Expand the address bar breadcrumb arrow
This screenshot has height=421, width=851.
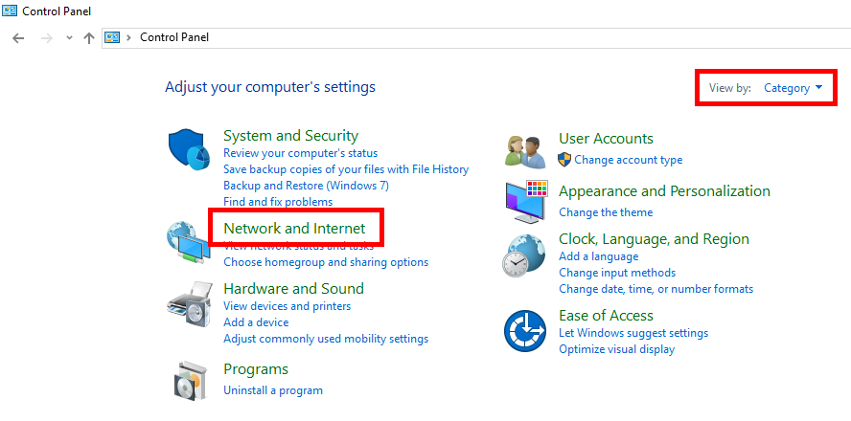[x=129, y=37]
